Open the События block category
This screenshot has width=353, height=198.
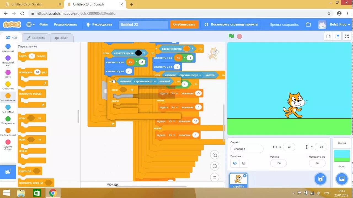click(x=8, y=86)
